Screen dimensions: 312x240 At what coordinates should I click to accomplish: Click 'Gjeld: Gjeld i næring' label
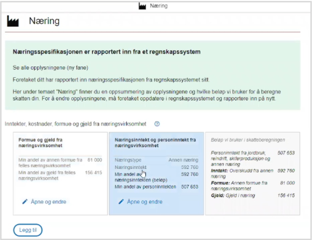click(233, 196)
